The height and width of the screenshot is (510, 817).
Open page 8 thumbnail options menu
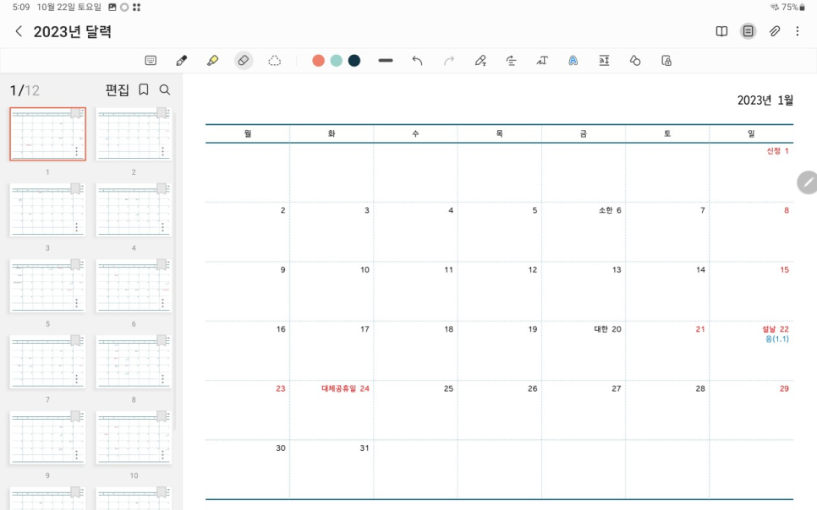[162, 379]
